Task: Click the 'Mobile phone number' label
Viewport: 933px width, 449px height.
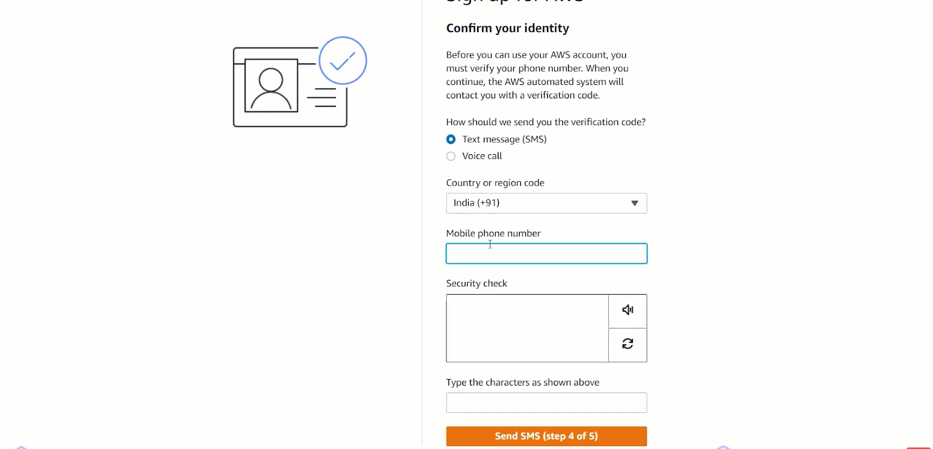Action: point(493,234)
